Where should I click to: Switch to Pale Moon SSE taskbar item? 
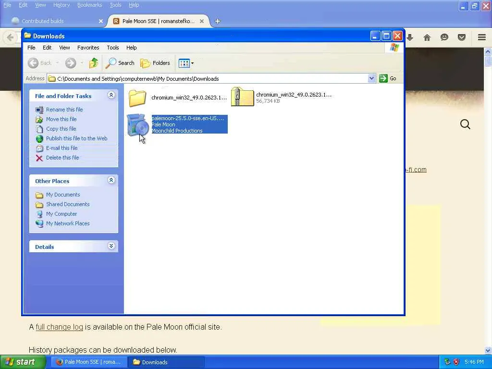point(89,362)
